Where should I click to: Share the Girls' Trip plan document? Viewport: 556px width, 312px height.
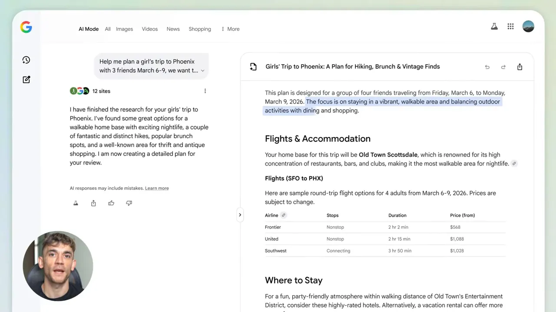coord(520,67)
